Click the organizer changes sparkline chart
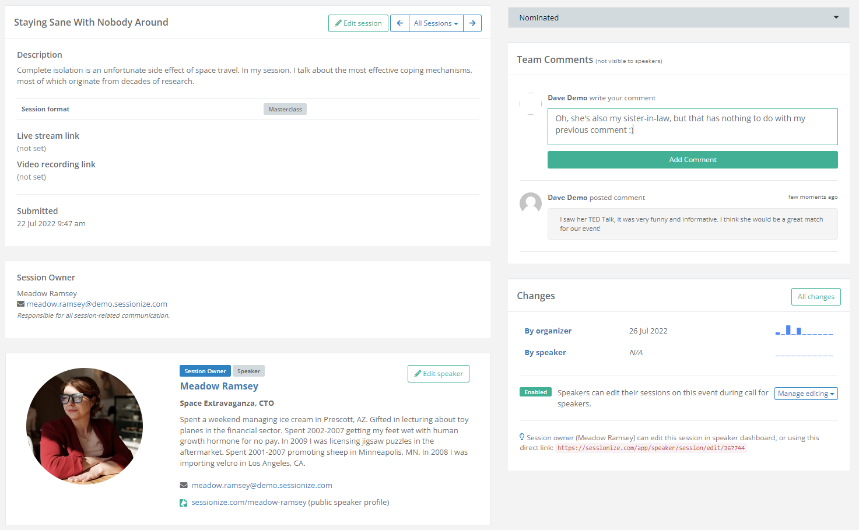This screenshot has width=859, height=530. coord(804,331)
